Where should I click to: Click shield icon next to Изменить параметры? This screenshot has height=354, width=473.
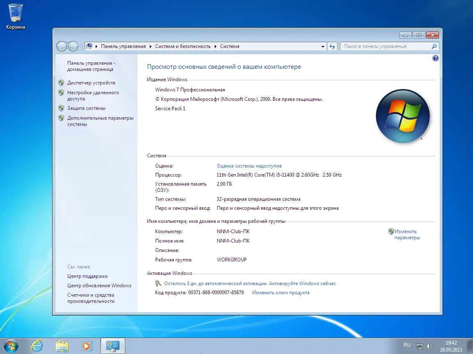391,231
